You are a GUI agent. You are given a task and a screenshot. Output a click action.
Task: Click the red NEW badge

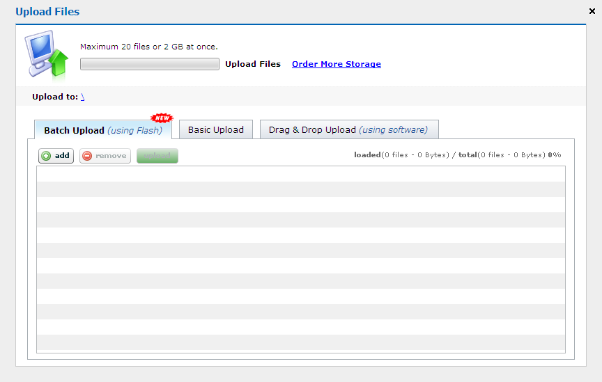(x=162, y=118)
